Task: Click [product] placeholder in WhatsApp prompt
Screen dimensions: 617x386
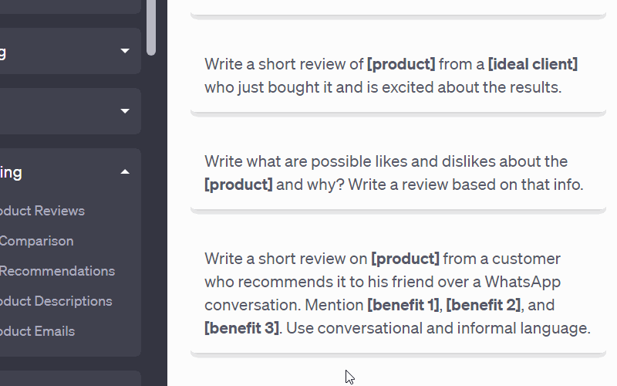Action: (x=405, y=259)
